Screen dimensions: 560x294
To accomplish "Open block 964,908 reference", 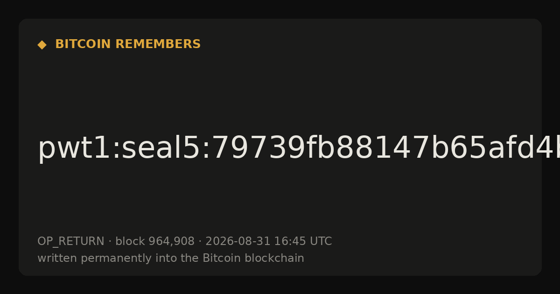I will (155, 241).
